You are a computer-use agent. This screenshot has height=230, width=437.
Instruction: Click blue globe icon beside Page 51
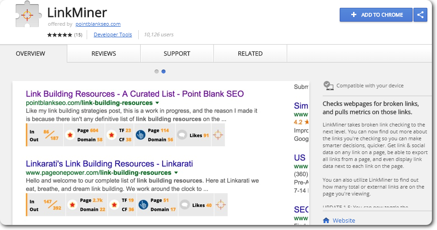pyautogui.click(x=143, y=205)
